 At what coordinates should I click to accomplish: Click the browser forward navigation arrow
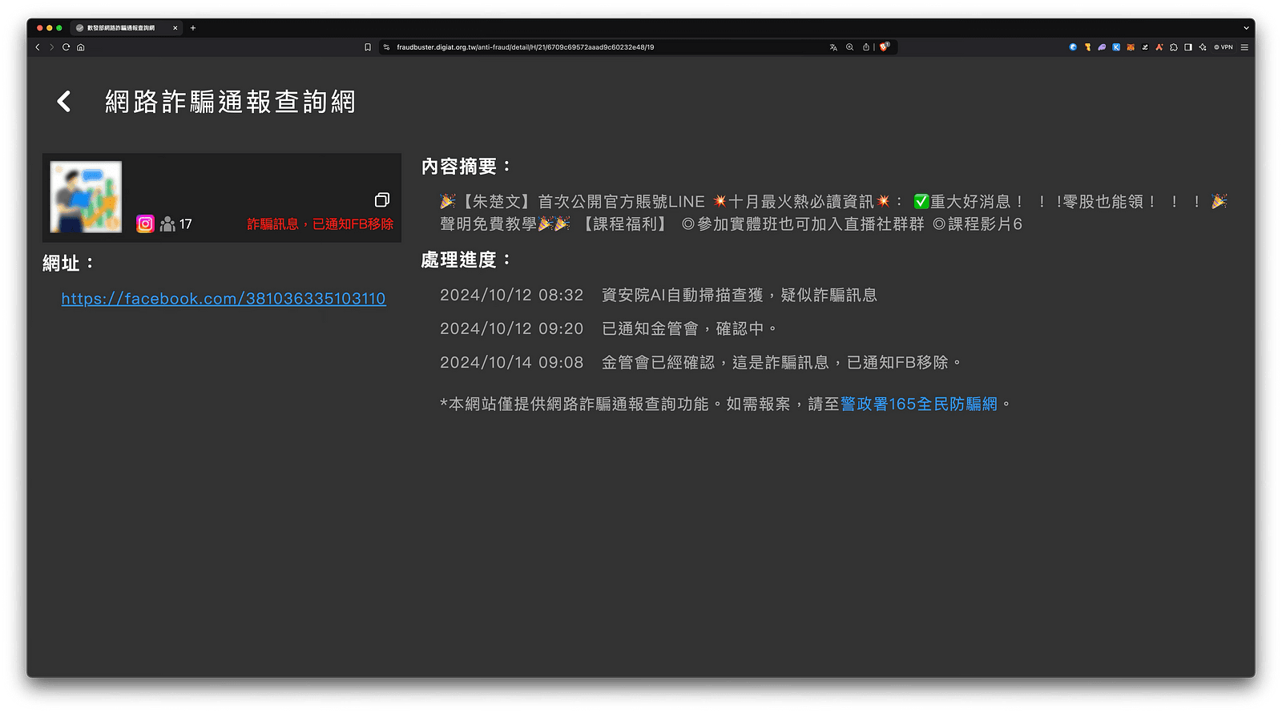pyautogui.click(x=52, y=47)
